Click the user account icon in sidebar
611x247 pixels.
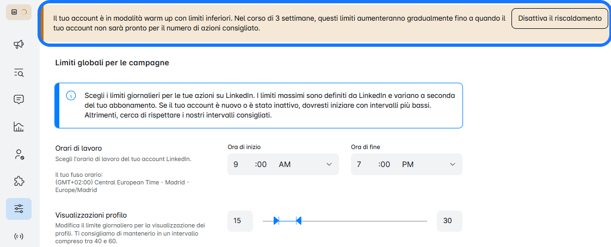coord(18,154)
